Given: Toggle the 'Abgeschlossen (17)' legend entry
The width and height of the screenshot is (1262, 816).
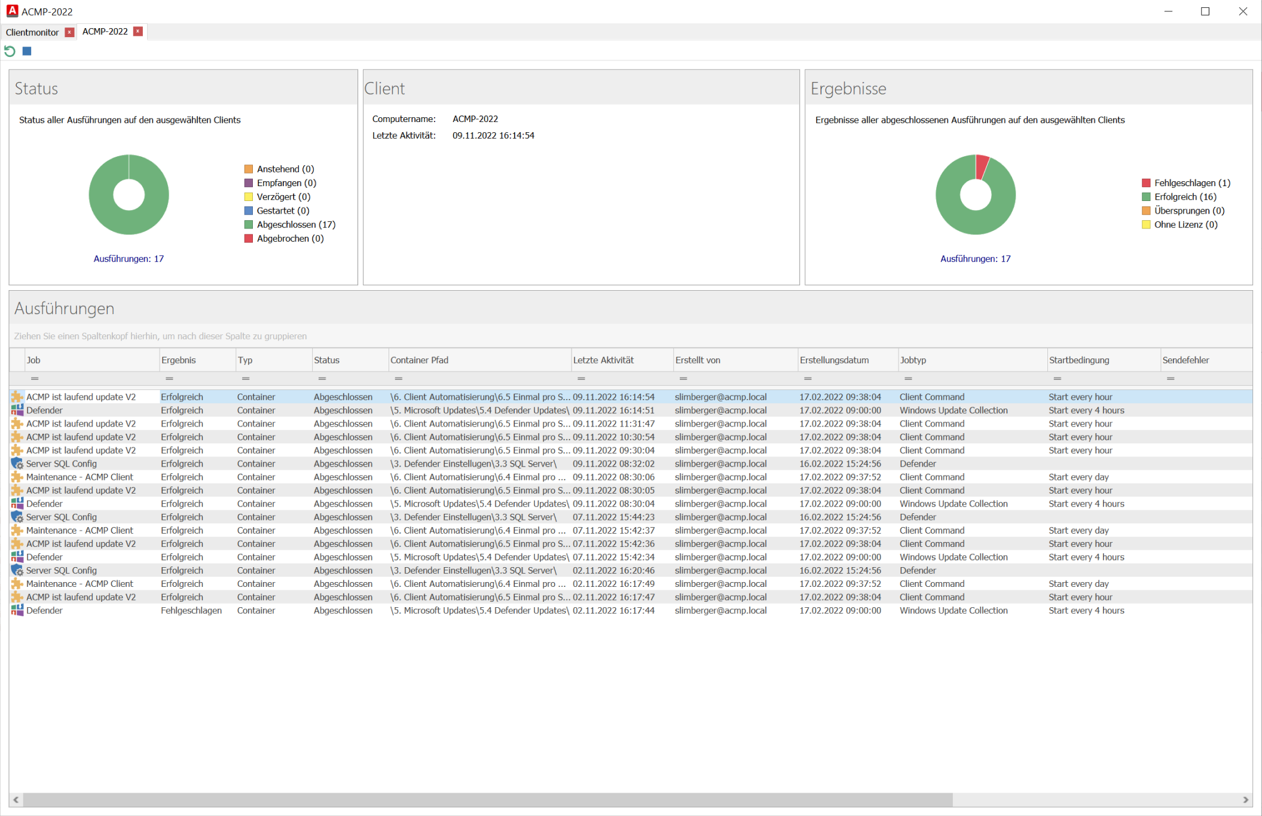Looking at the screenshot, I should pos(295,224).
